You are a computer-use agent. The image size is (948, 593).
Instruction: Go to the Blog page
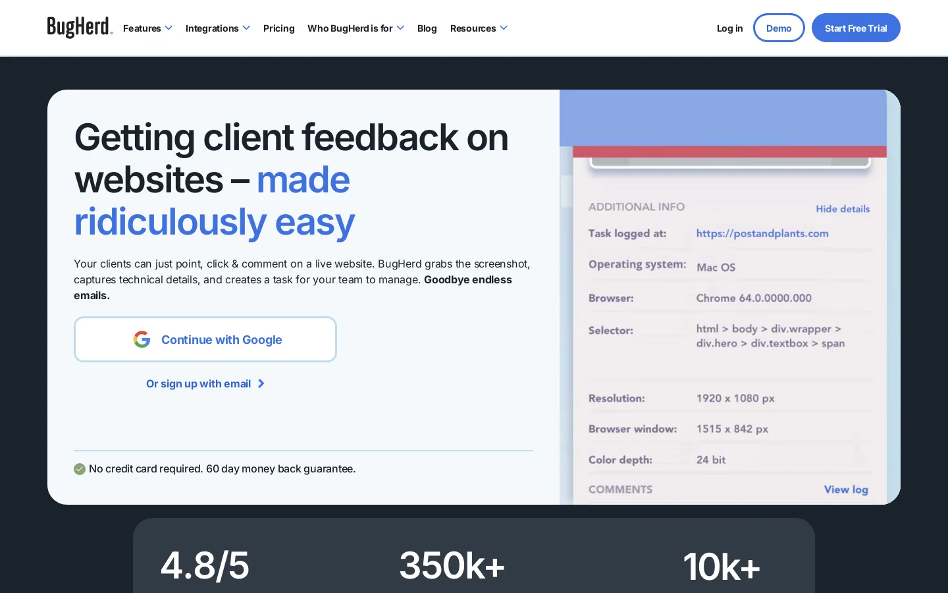coord(427,28)
